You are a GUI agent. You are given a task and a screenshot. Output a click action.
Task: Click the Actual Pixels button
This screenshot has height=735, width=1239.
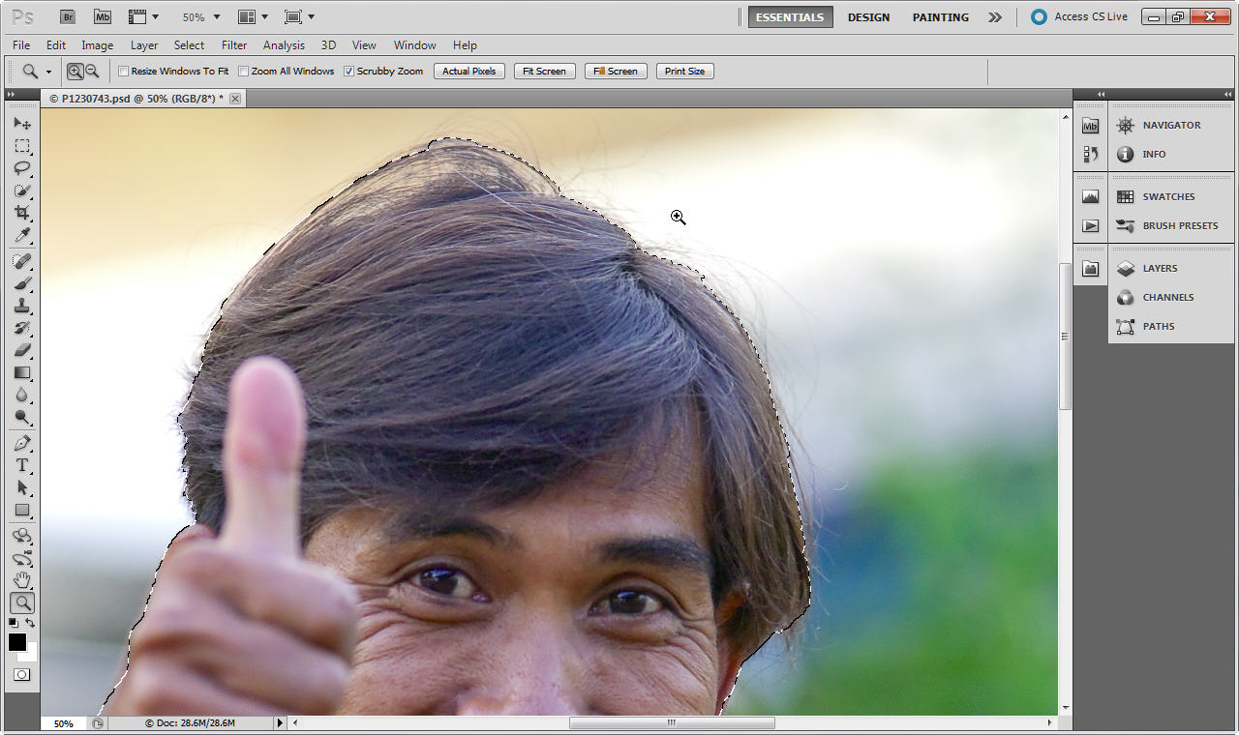469,71
